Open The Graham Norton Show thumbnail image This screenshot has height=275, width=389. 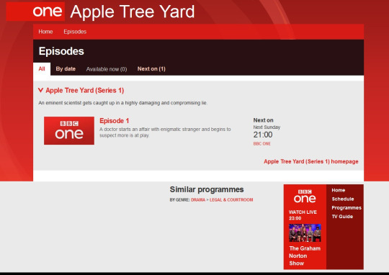point(305,233)
